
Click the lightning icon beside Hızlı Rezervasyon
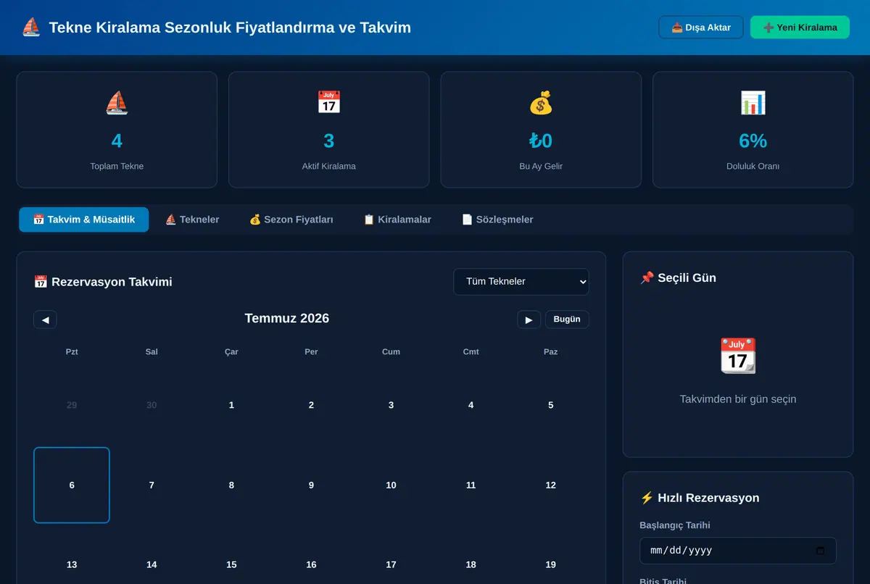click(647, 498)
